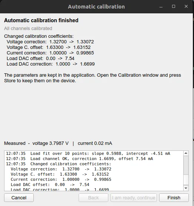Click the log row 'Voltage correction: 1.32700 -> 1.33072'

[x=61, y=169]
